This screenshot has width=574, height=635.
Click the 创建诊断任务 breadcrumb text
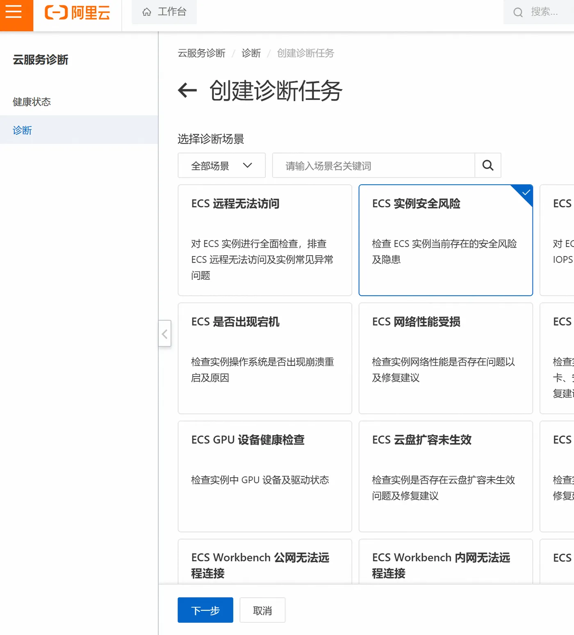point(305,53)
